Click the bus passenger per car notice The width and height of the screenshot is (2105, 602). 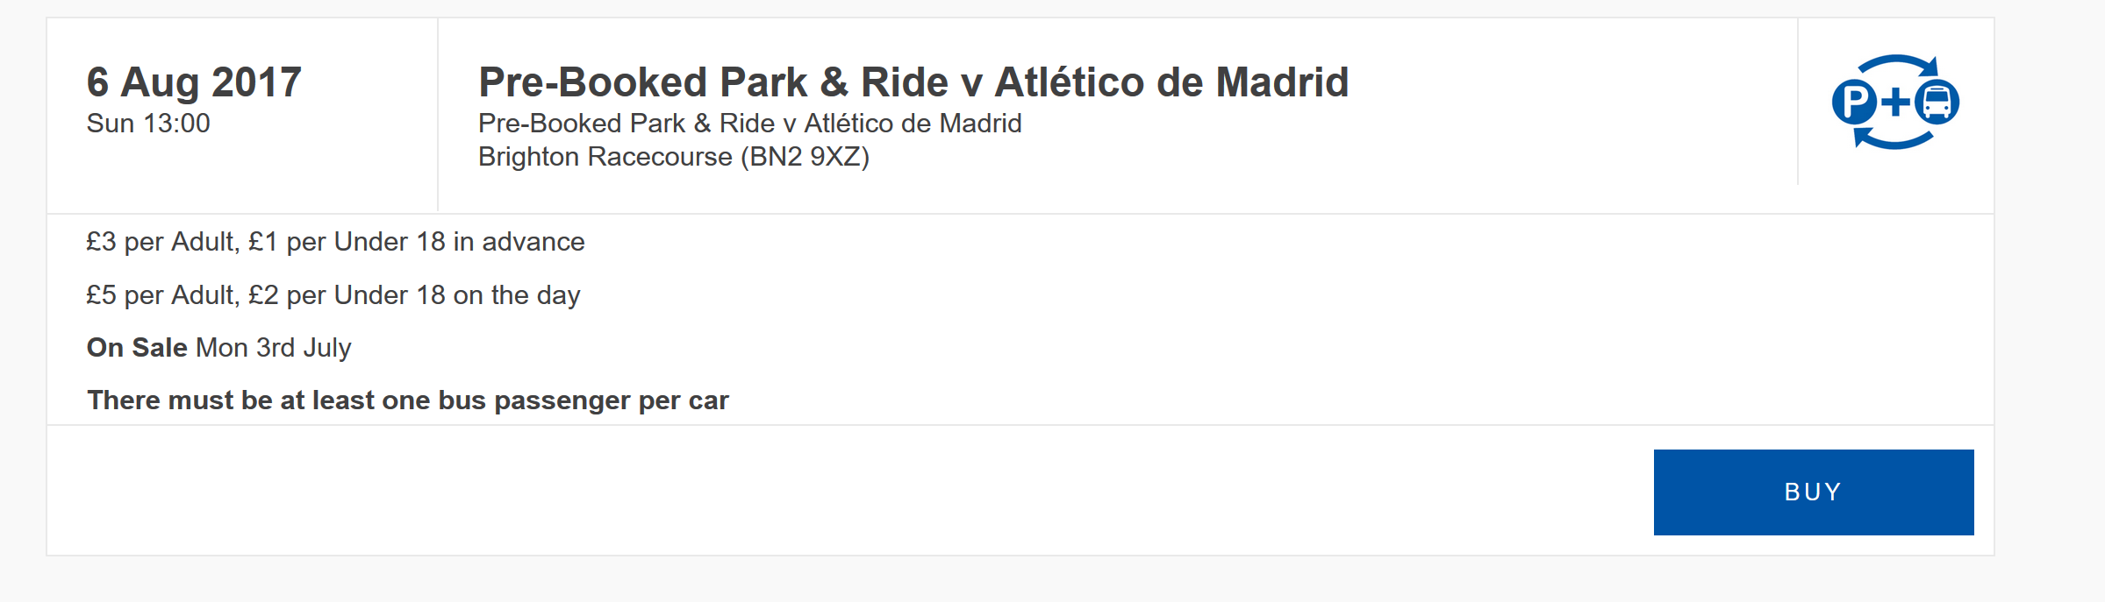pos(407,400)
